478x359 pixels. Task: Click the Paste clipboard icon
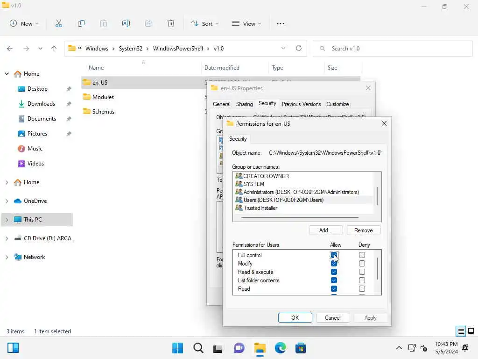click(x=104, y=23)
